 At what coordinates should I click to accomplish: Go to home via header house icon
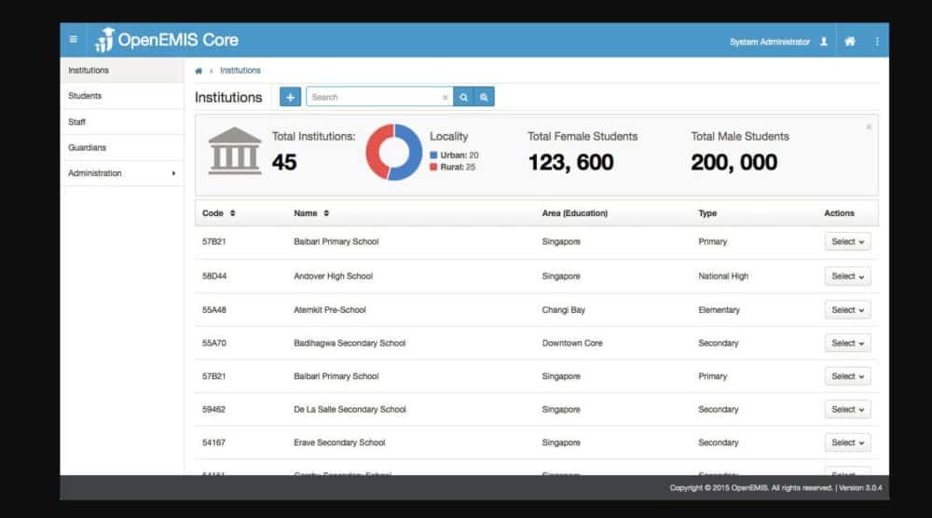(x=849, y=42)
